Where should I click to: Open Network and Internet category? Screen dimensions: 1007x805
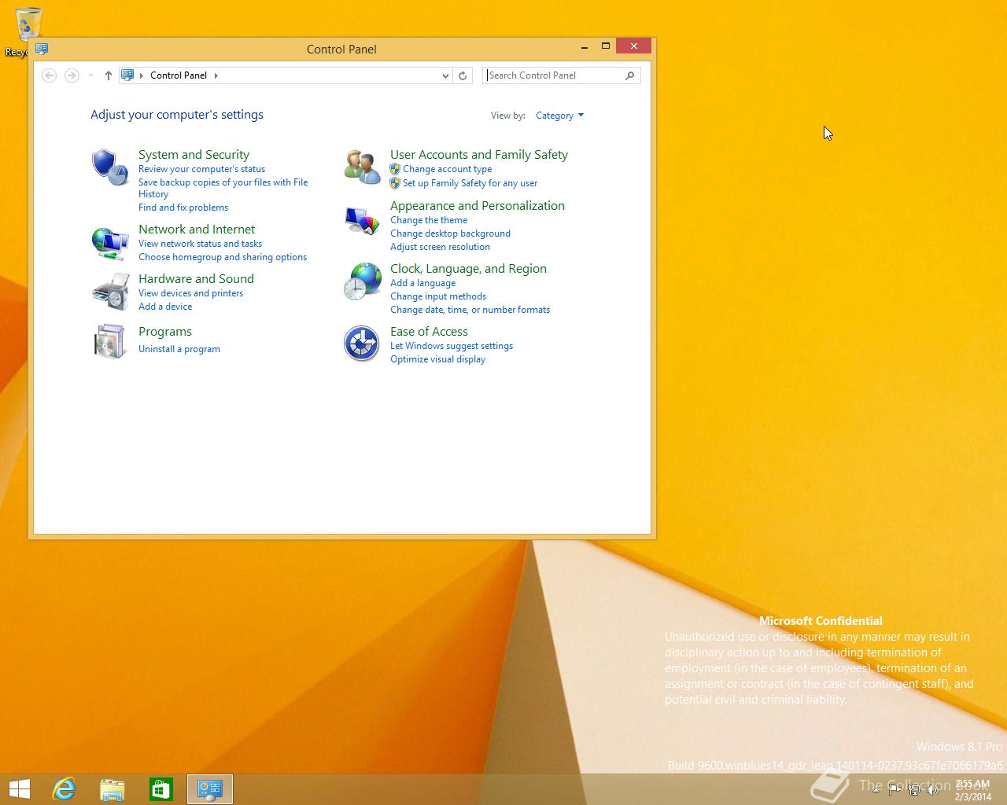(x=197, y=230)
